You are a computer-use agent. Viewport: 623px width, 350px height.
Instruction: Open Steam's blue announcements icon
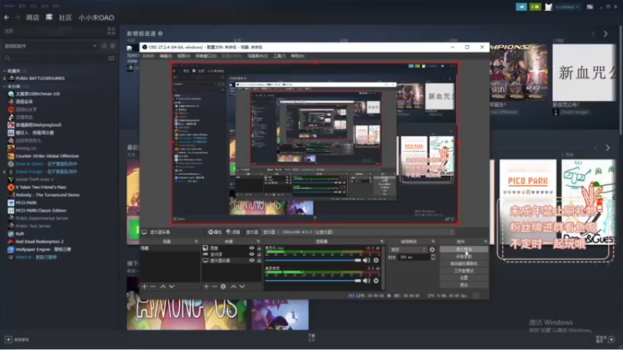(x=521, y=7)
